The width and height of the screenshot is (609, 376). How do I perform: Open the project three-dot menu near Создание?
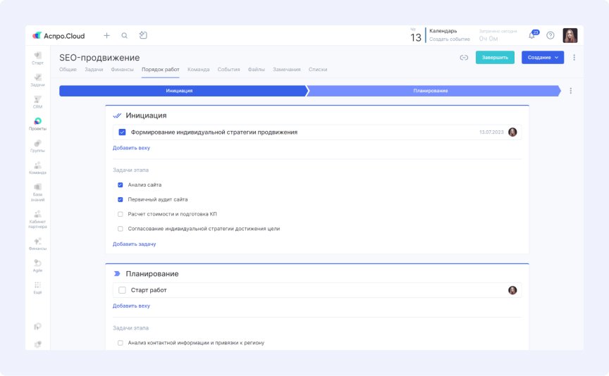pos(574,58)
